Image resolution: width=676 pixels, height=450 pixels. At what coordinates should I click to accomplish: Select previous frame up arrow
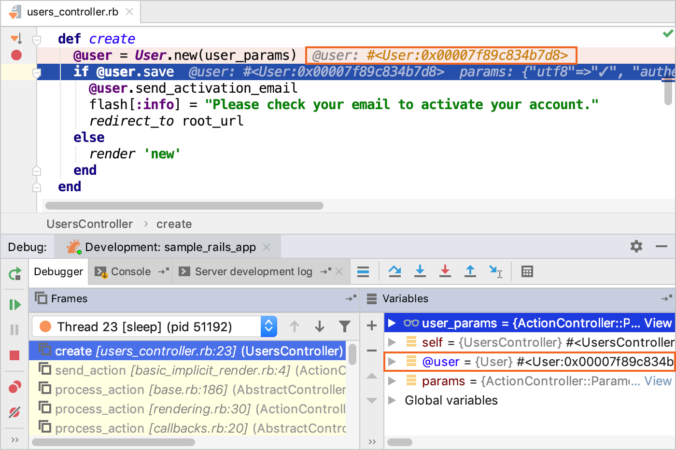tap(295, 327)
